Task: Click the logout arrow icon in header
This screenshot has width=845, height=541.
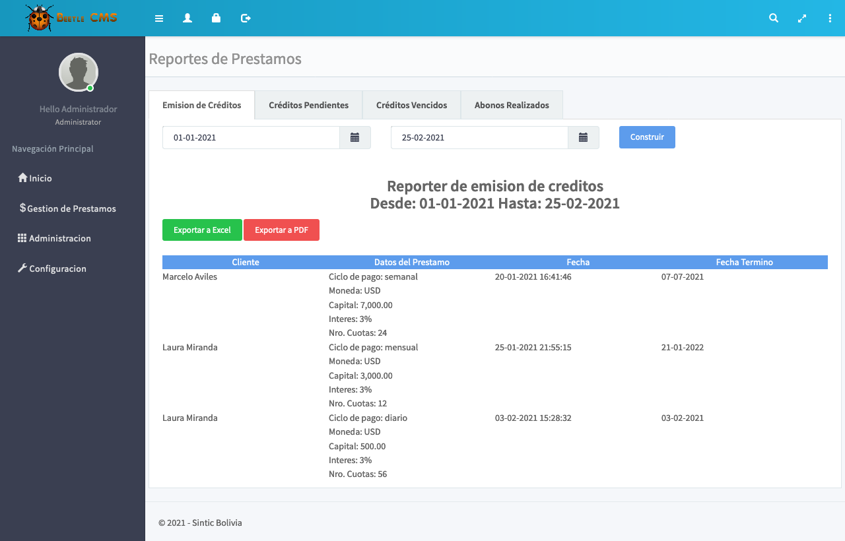Action: pos(246,18)
